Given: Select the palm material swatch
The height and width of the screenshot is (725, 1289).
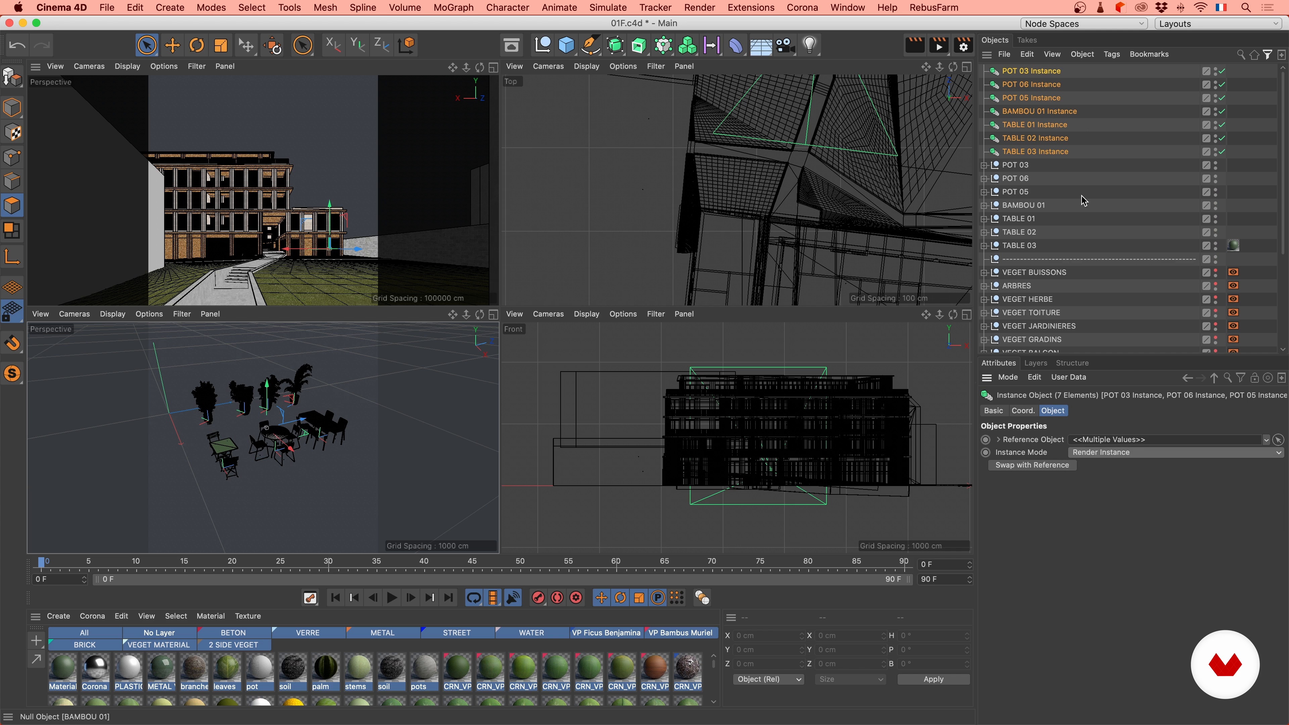Looking at the screenshot, I should click(325, 672).
